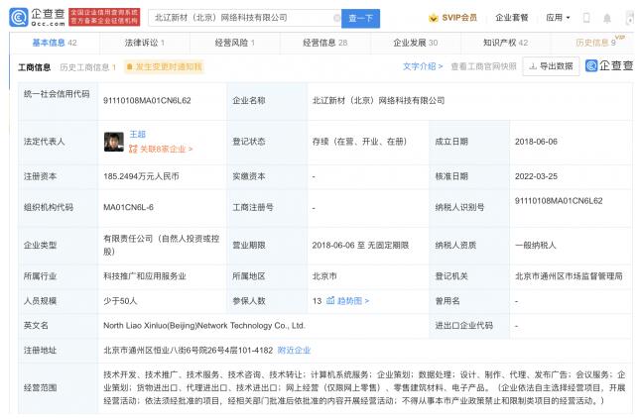Click the English name North Liao Xinluo
Screen dimensions: 639x419
(x=204, y=326)
